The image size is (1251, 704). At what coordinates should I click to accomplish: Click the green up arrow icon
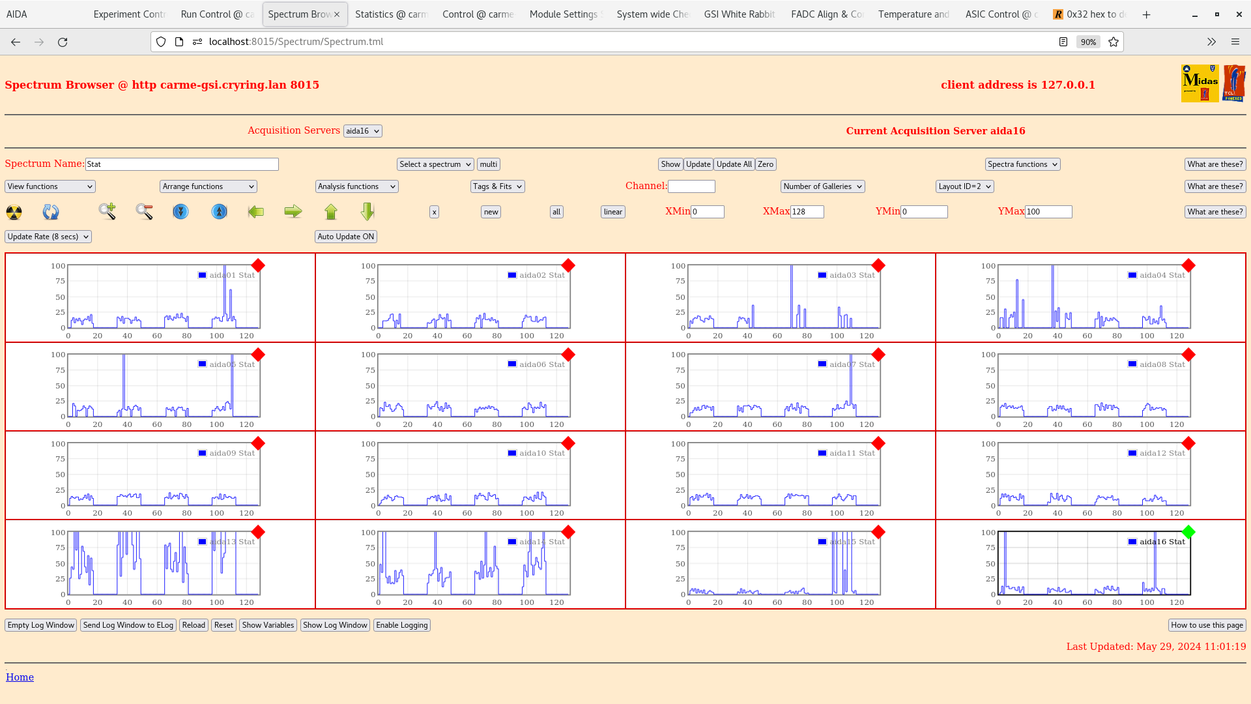coord(331,212)
